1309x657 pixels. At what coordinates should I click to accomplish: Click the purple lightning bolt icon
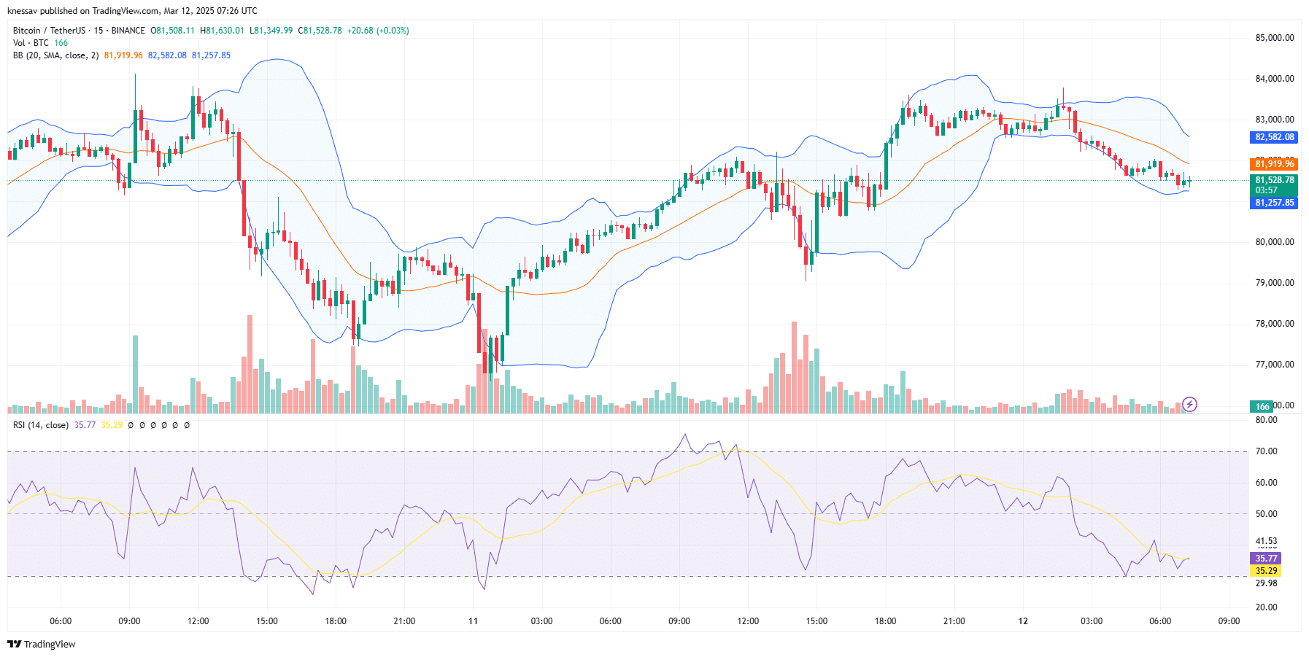(x=1189, y=404)
